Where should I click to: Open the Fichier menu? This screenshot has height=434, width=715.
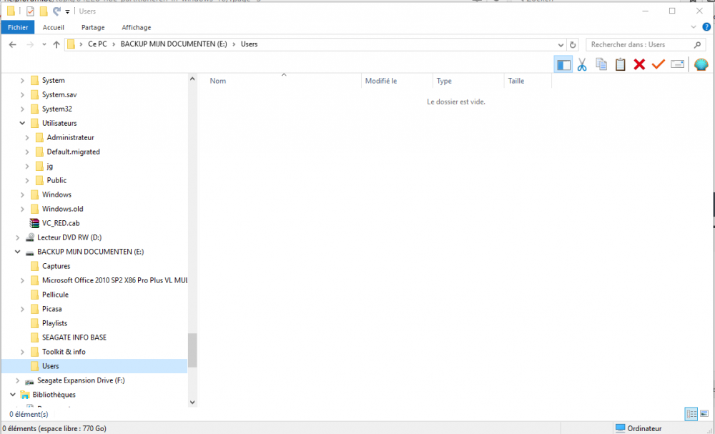[x=18, y=27]
